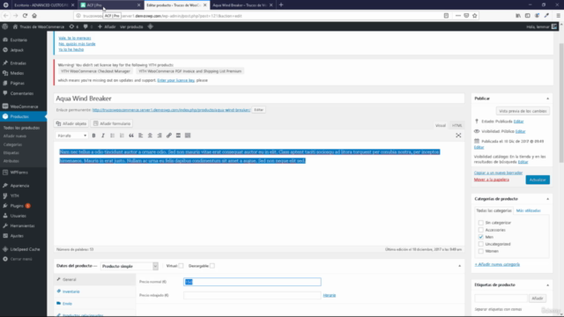Uncheck the Men category

(481, 237)
